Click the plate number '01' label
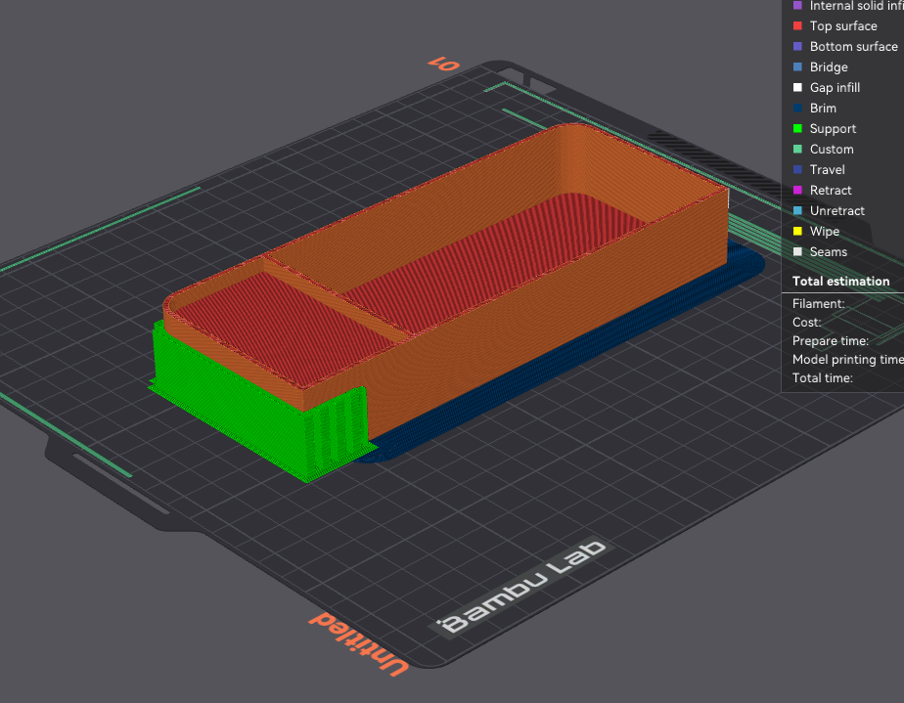This screenshot has width=904, height=703. 444,64
